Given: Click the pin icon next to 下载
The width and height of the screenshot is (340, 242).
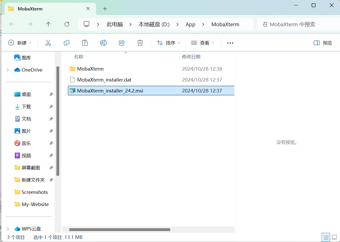Looking at the screenshot, I should [51, 107].
